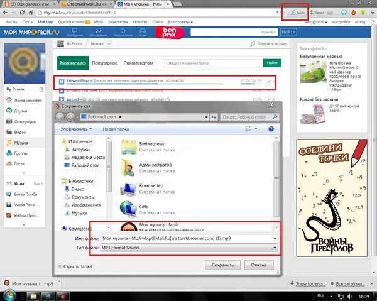The width and height of the screenshot is (377, 301).
Task: Select Загрузки in the dialog tree
Action: pos(77,150)
